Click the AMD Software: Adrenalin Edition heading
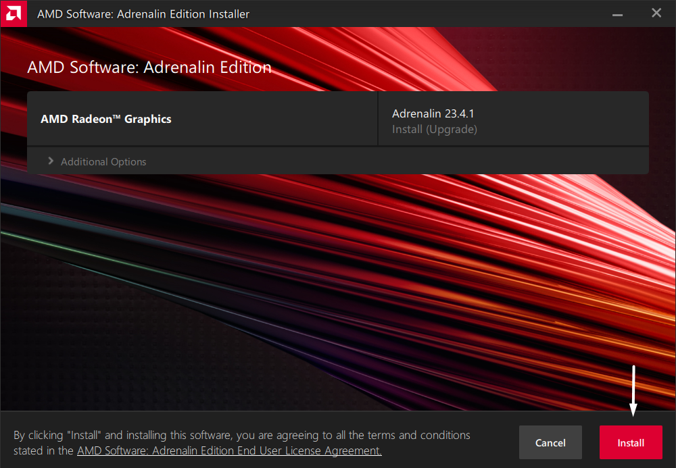This screenshot has width=676, height=468. 149,68
